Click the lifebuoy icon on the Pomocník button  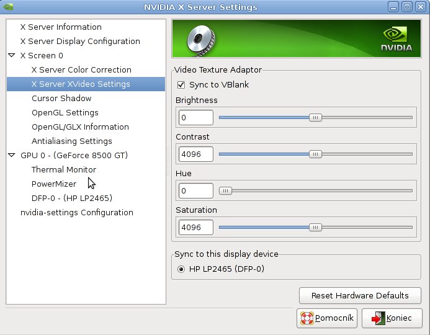(x=307, y=318)
